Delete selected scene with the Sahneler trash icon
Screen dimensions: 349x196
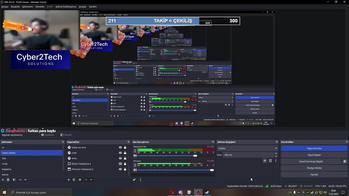(8, 180)
